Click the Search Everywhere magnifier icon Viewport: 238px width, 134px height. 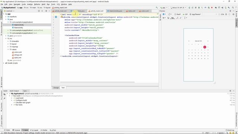233,7
